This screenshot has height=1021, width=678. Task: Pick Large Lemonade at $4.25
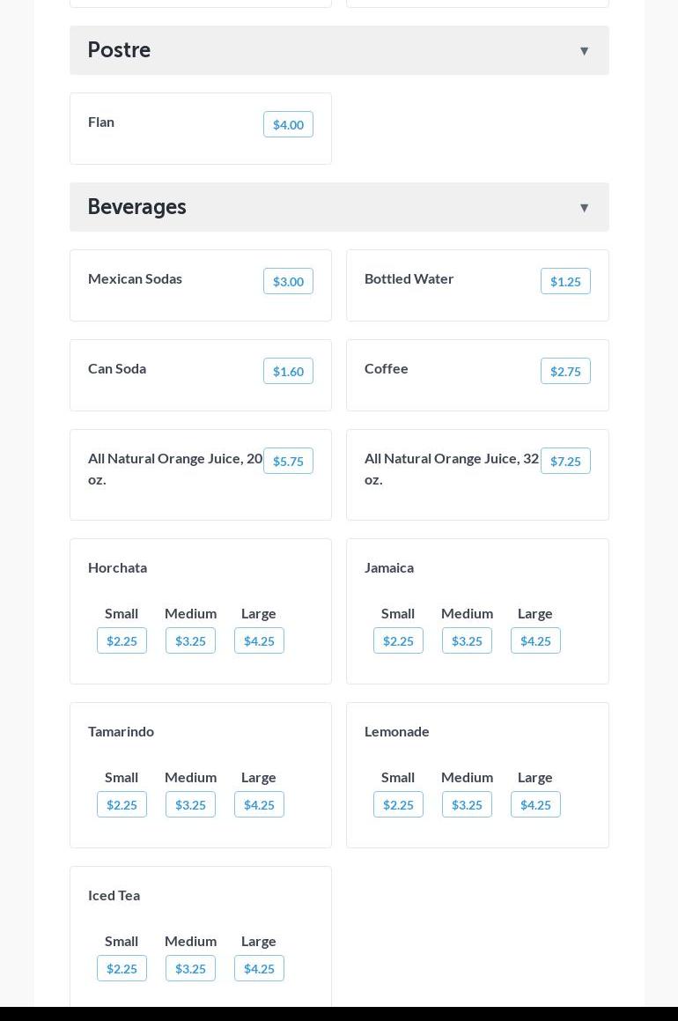pos(535,805)
